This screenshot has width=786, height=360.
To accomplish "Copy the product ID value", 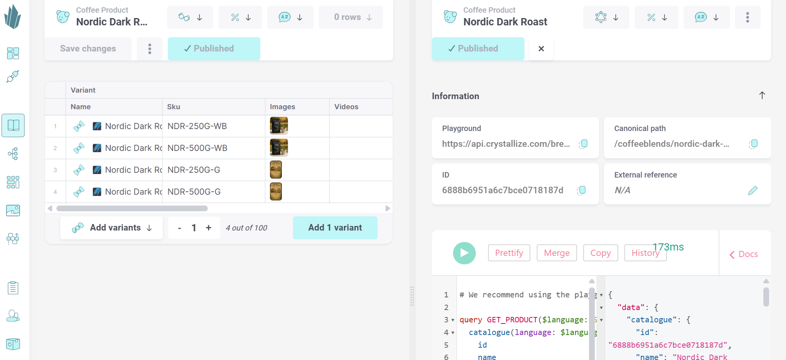I will [x=582, y=190].
